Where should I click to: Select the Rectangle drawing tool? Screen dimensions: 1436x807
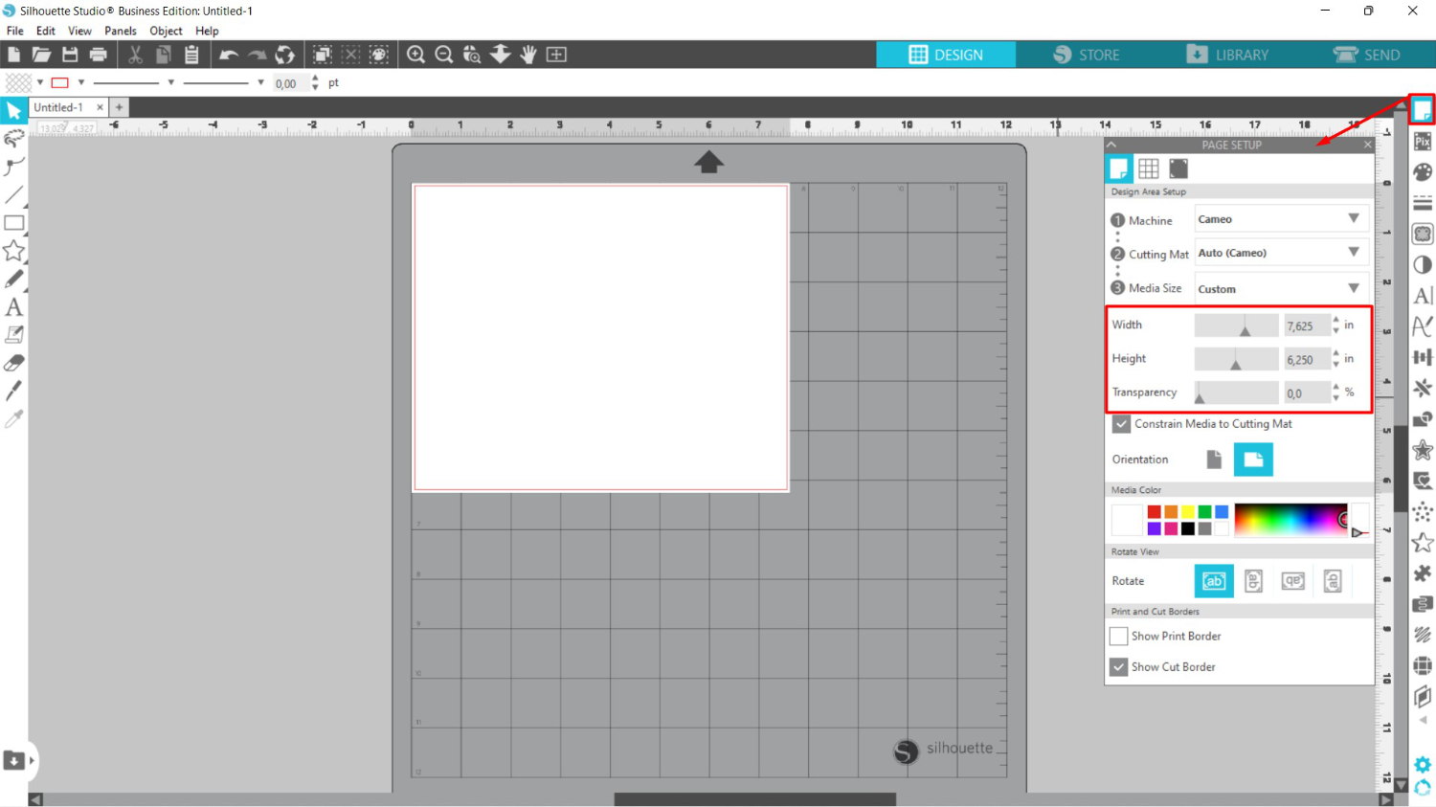(x=13, y=223)
